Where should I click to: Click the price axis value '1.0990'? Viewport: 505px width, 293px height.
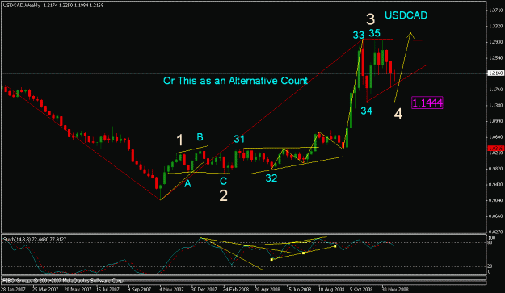(496, 121)
